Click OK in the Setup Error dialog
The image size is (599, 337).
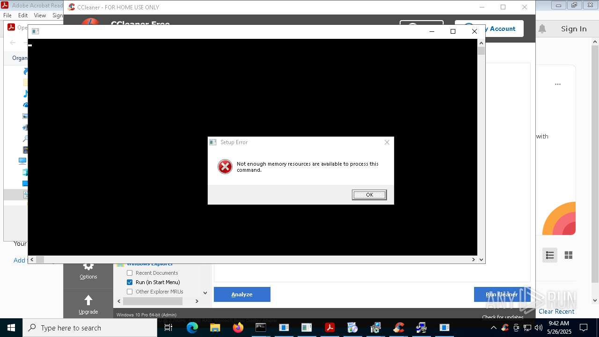click(369, 195)
